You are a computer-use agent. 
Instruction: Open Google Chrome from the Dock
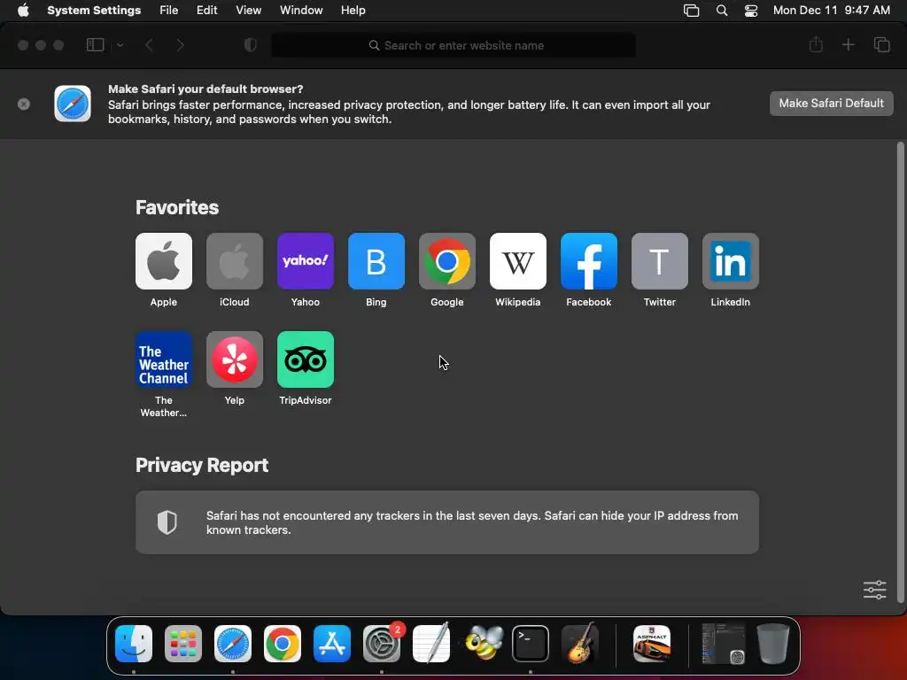click(283, 644)
